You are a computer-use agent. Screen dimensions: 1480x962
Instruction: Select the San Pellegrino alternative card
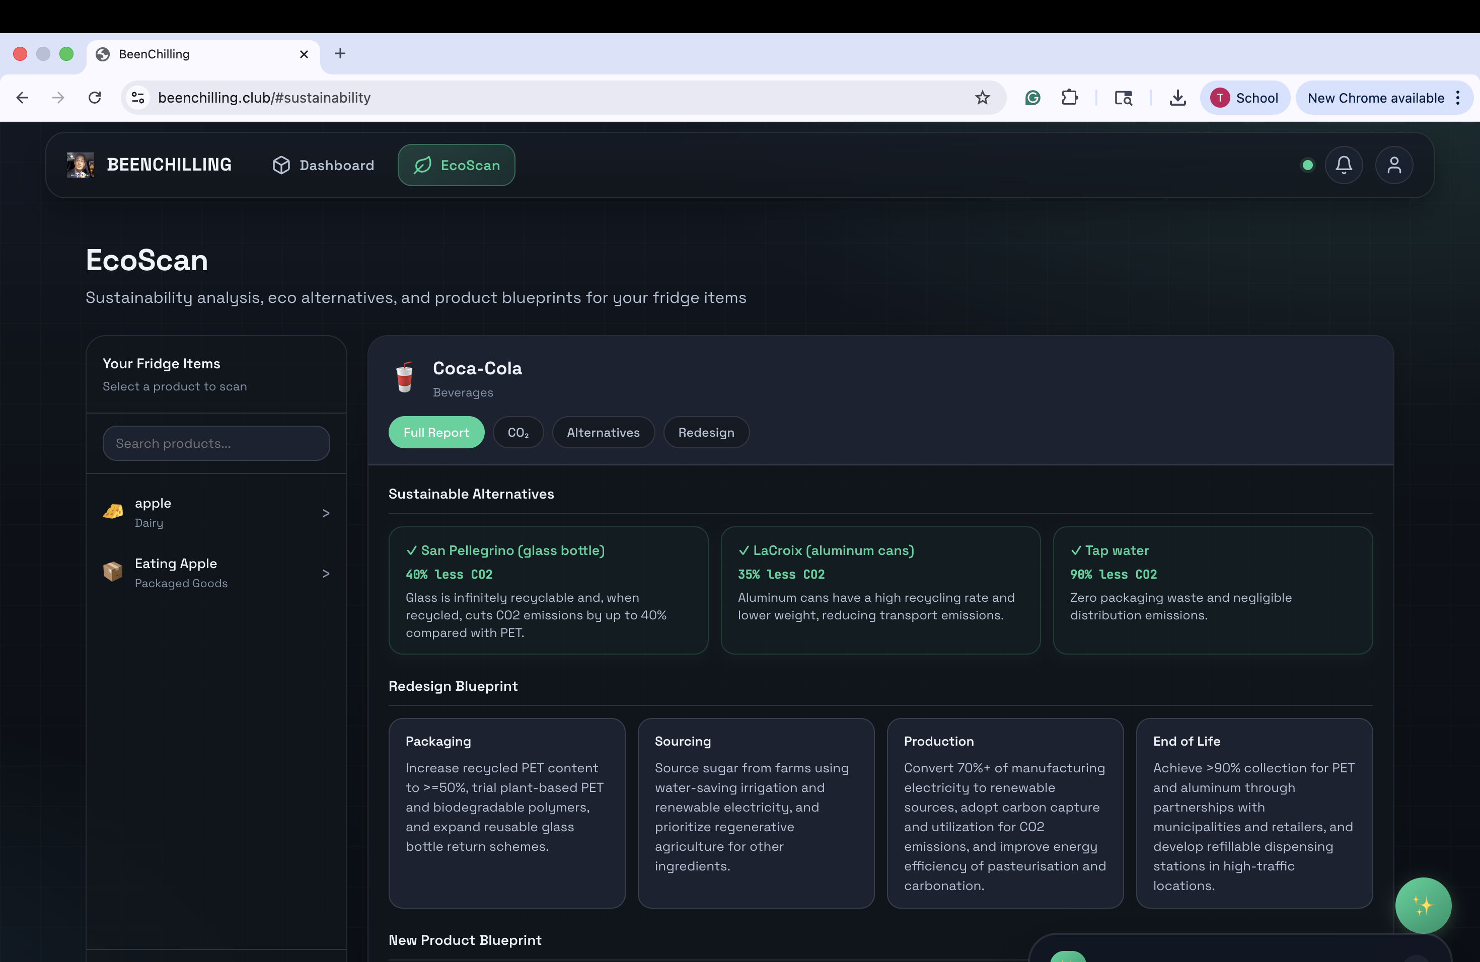pos(548,590)
